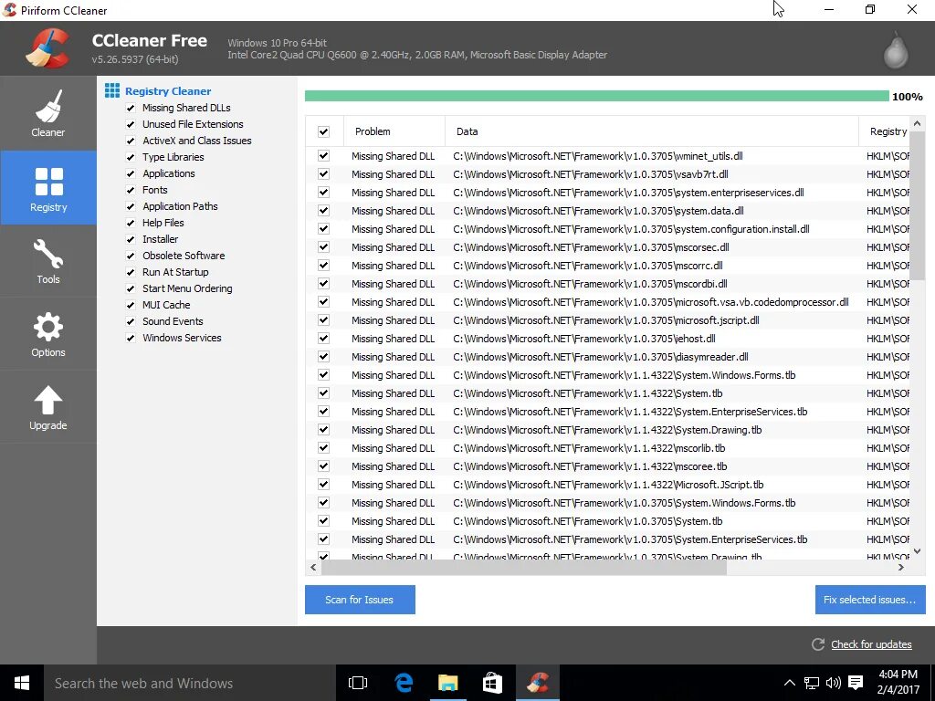Toggle the MUI Cache checkbox
This screenshot has height=701, width=935.
click(x=131, y=305)
